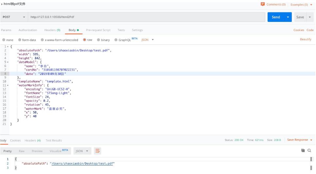Open the response JSON format dropdown
The height and width of the screenshot is (174, 316).
(82, 151)
